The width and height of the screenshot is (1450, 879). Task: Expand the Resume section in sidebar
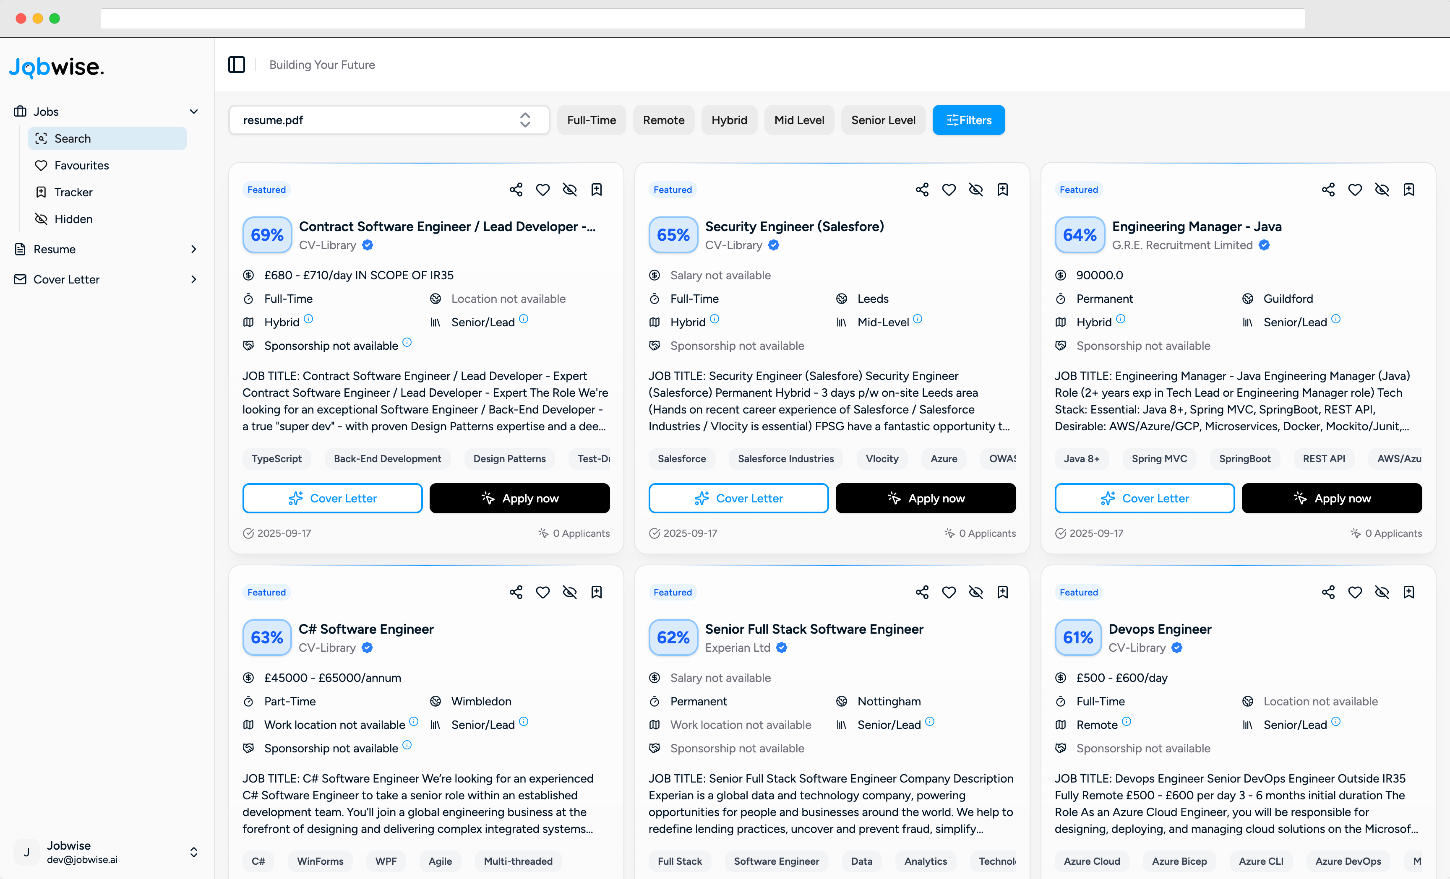(x=106, y=249)
